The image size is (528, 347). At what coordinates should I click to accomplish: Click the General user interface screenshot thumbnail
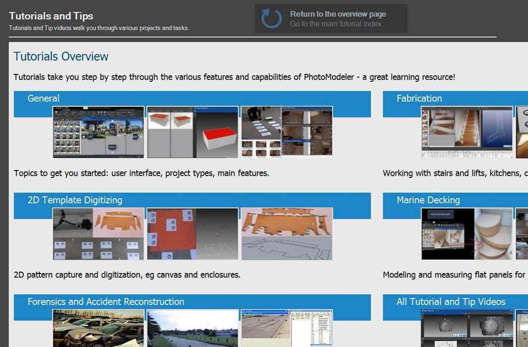click(99, 132)
